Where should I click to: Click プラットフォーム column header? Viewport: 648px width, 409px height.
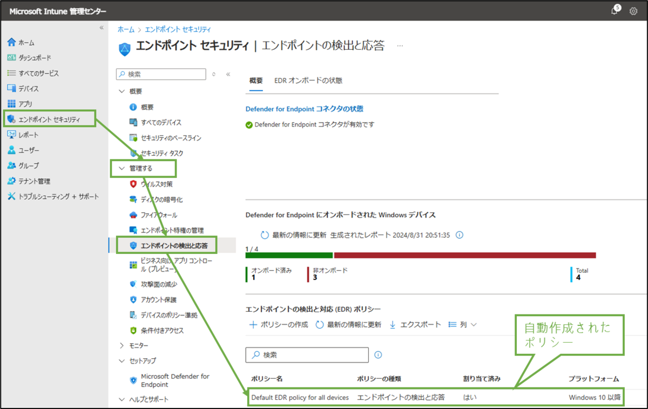(x=593, y=379)
